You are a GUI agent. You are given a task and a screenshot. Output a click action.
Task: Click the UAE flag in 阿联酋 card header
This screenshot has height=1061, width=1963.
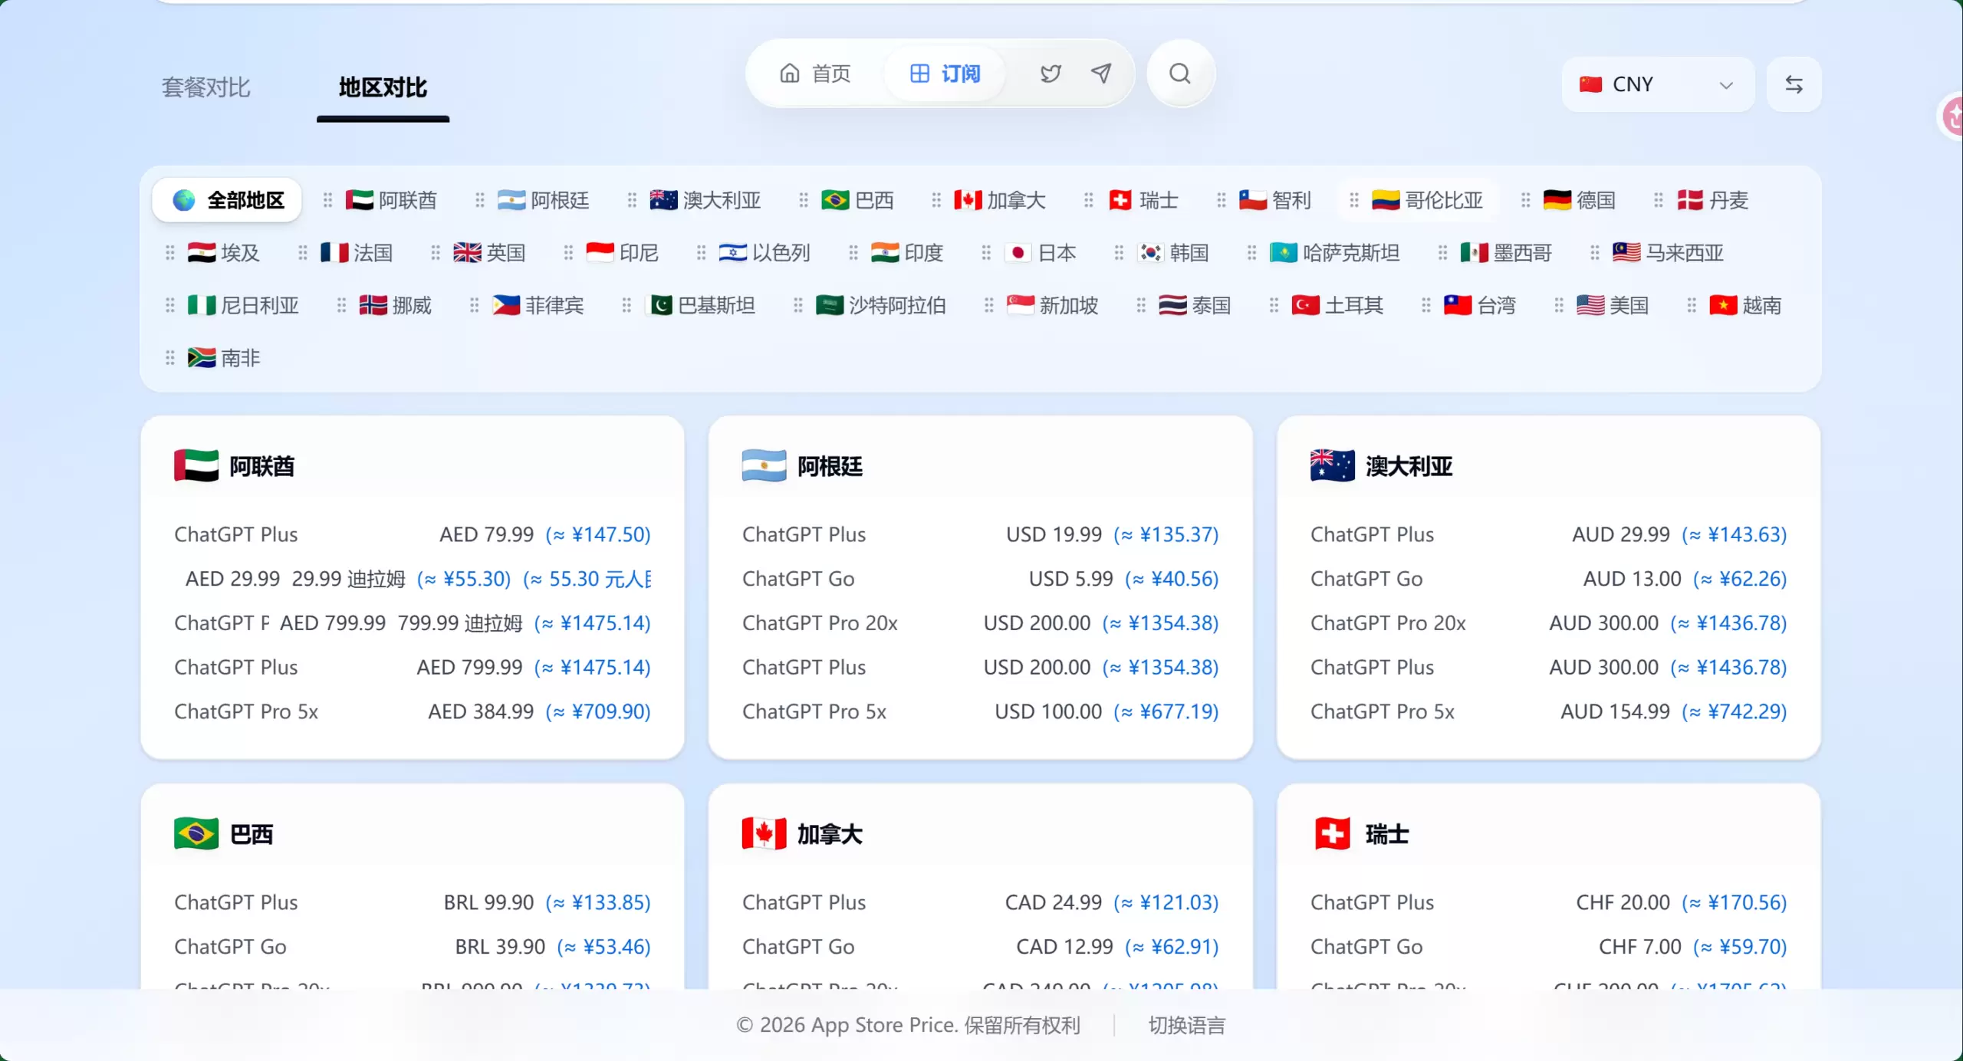[x=196, y=465]
